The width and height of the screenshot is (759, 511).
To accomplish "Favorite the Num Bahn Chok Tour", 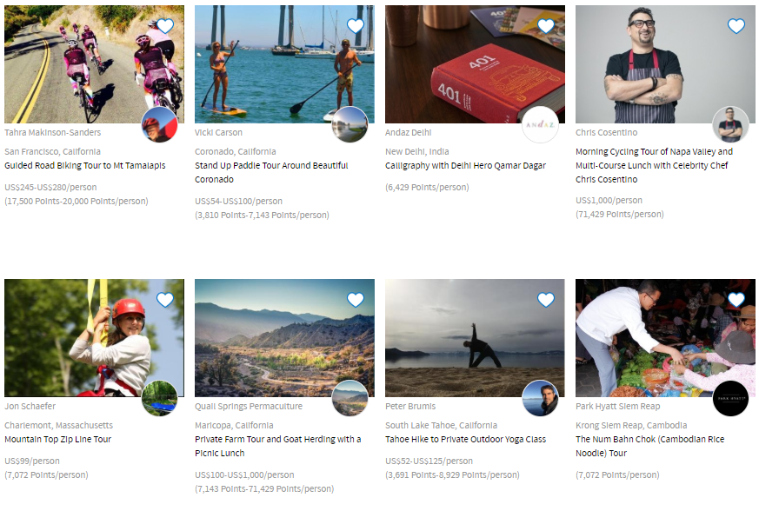I will (x=736, y=300).
